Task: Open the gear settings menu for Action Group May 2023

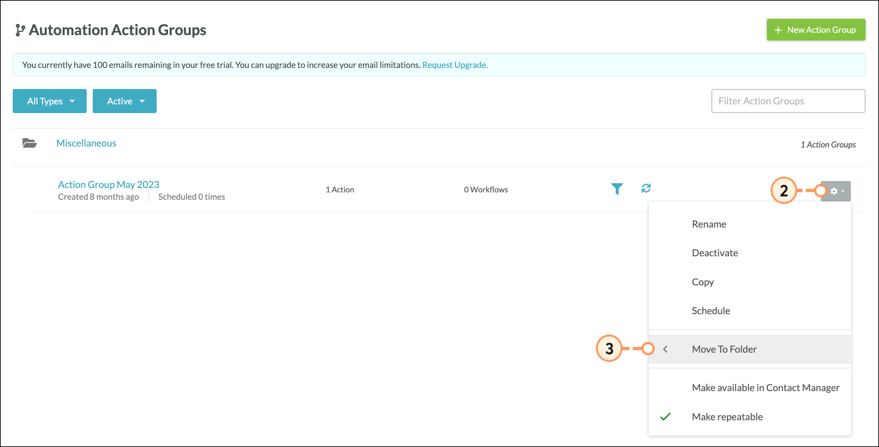Action: (x=836, y=191)
